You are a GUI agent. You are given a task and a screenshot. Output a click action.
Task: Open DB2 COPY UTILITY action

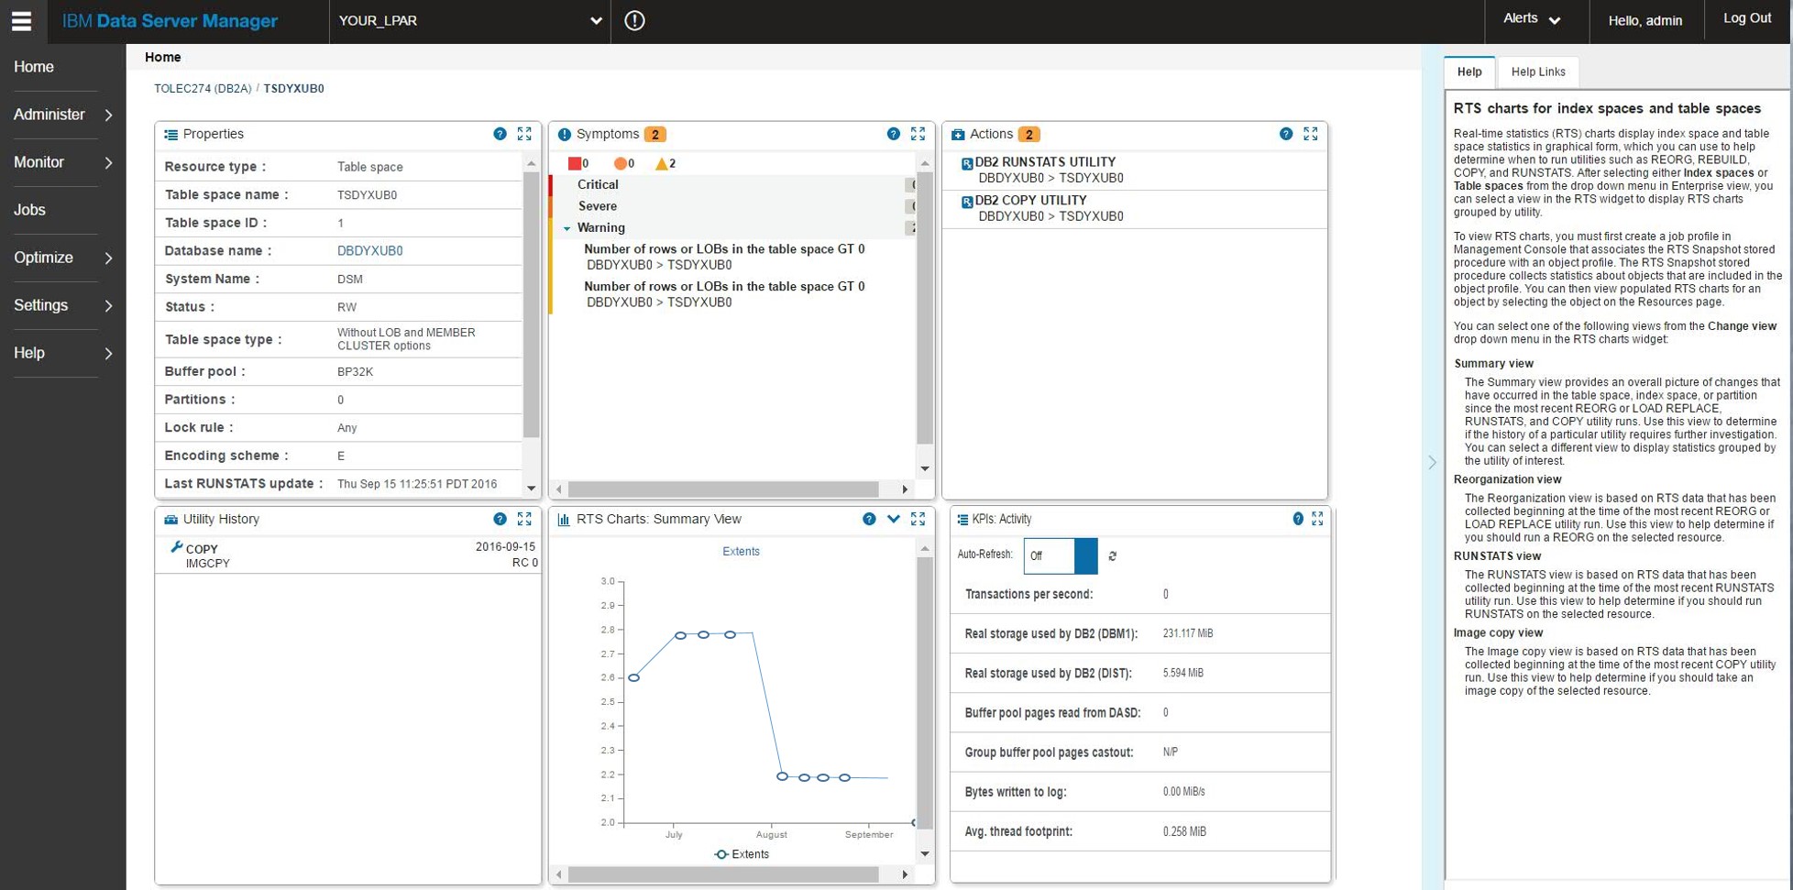point(1030,200)
